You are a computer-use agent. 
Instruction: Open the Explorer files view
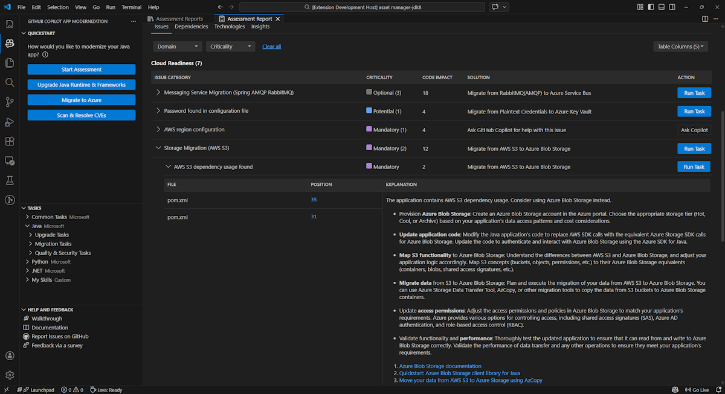(x=10, y=63)
